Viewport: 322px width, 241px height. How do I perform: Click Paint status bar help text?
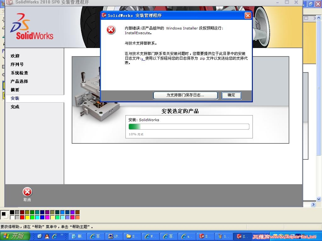[x=47, y=227]
